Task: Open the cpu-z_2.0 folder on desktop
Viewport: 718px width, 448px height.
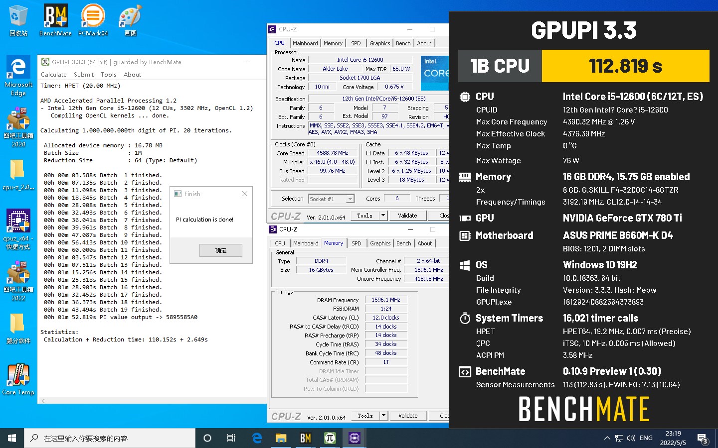Action: [18, 175]
